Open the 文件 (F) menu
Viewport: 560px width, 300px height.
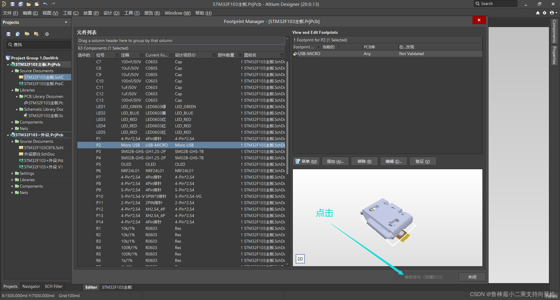(10, 13)
